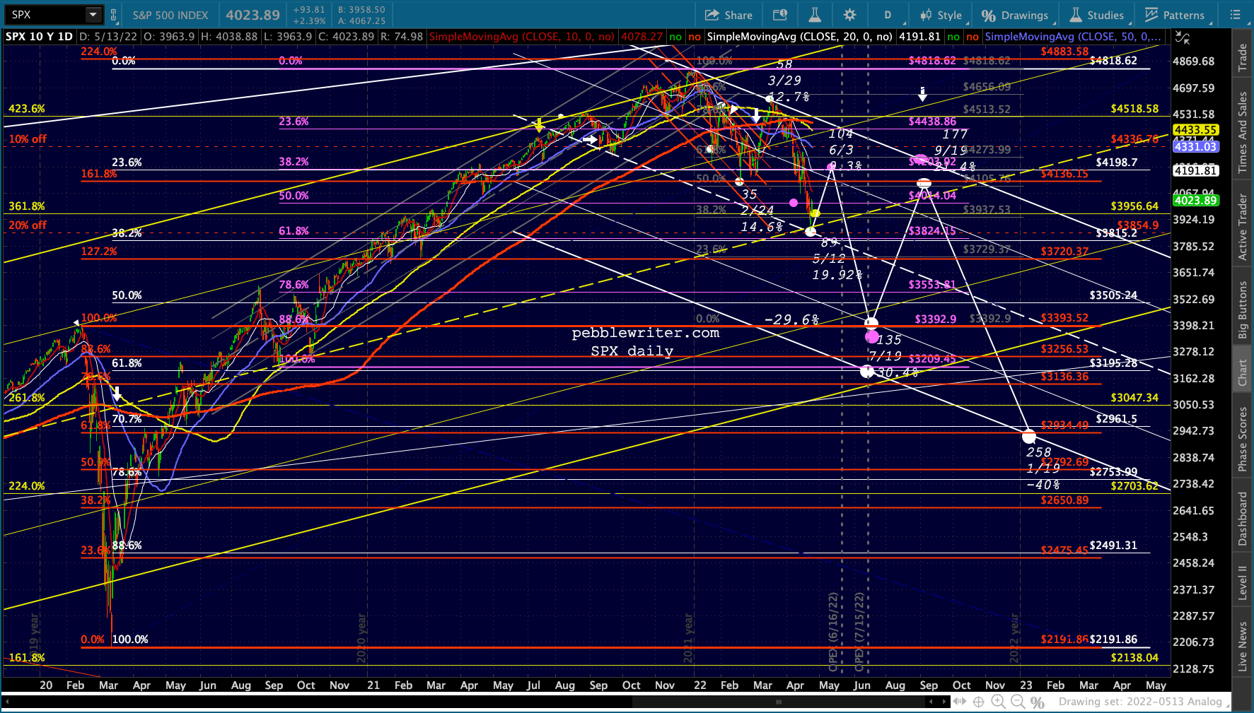Click the zoom in magnifier icon
This screenshot has width=1254, height=713.
[999, 702]
